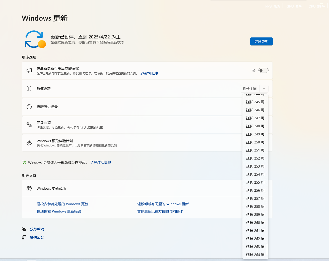Screen dimensions: 329x261
Task: Click the green leaf carbon emissions icon
Action: pyautogui.click(x=24, y=163)
